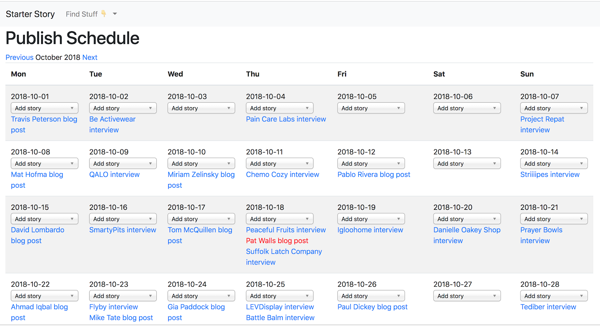Open Add story dropdown for 2018-10-17
The height and width of the screenshot is (326, 600).
coord(201,219)
